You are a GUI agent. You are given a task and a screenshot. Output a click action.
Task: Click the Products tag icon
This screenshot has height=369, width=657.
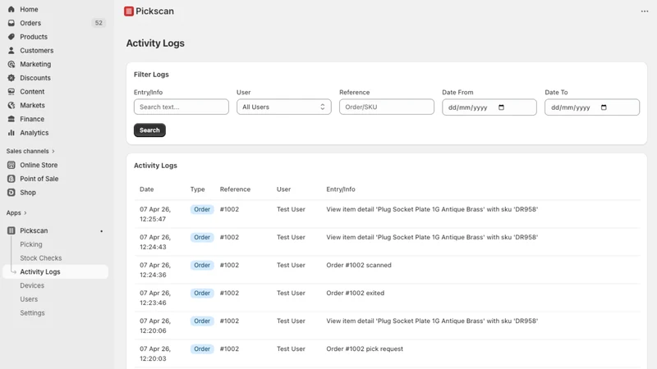11,37
